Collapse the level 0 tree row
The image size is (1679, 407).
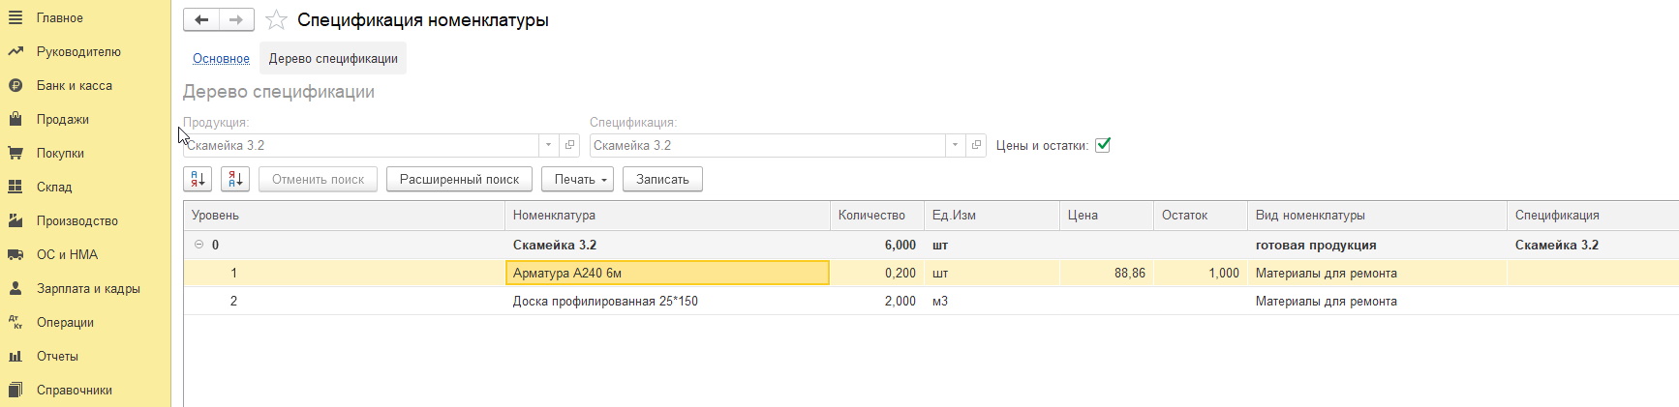[198, 245]
